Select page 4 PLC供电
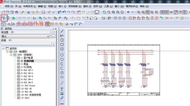 tap(26, 67)
